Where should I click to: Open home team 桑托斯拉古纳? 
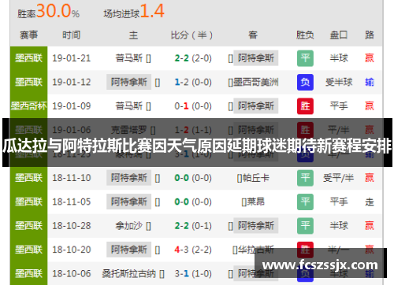(x=129, y=274)
